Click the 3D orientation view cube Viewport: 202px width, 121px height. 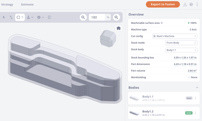(108, 38)
